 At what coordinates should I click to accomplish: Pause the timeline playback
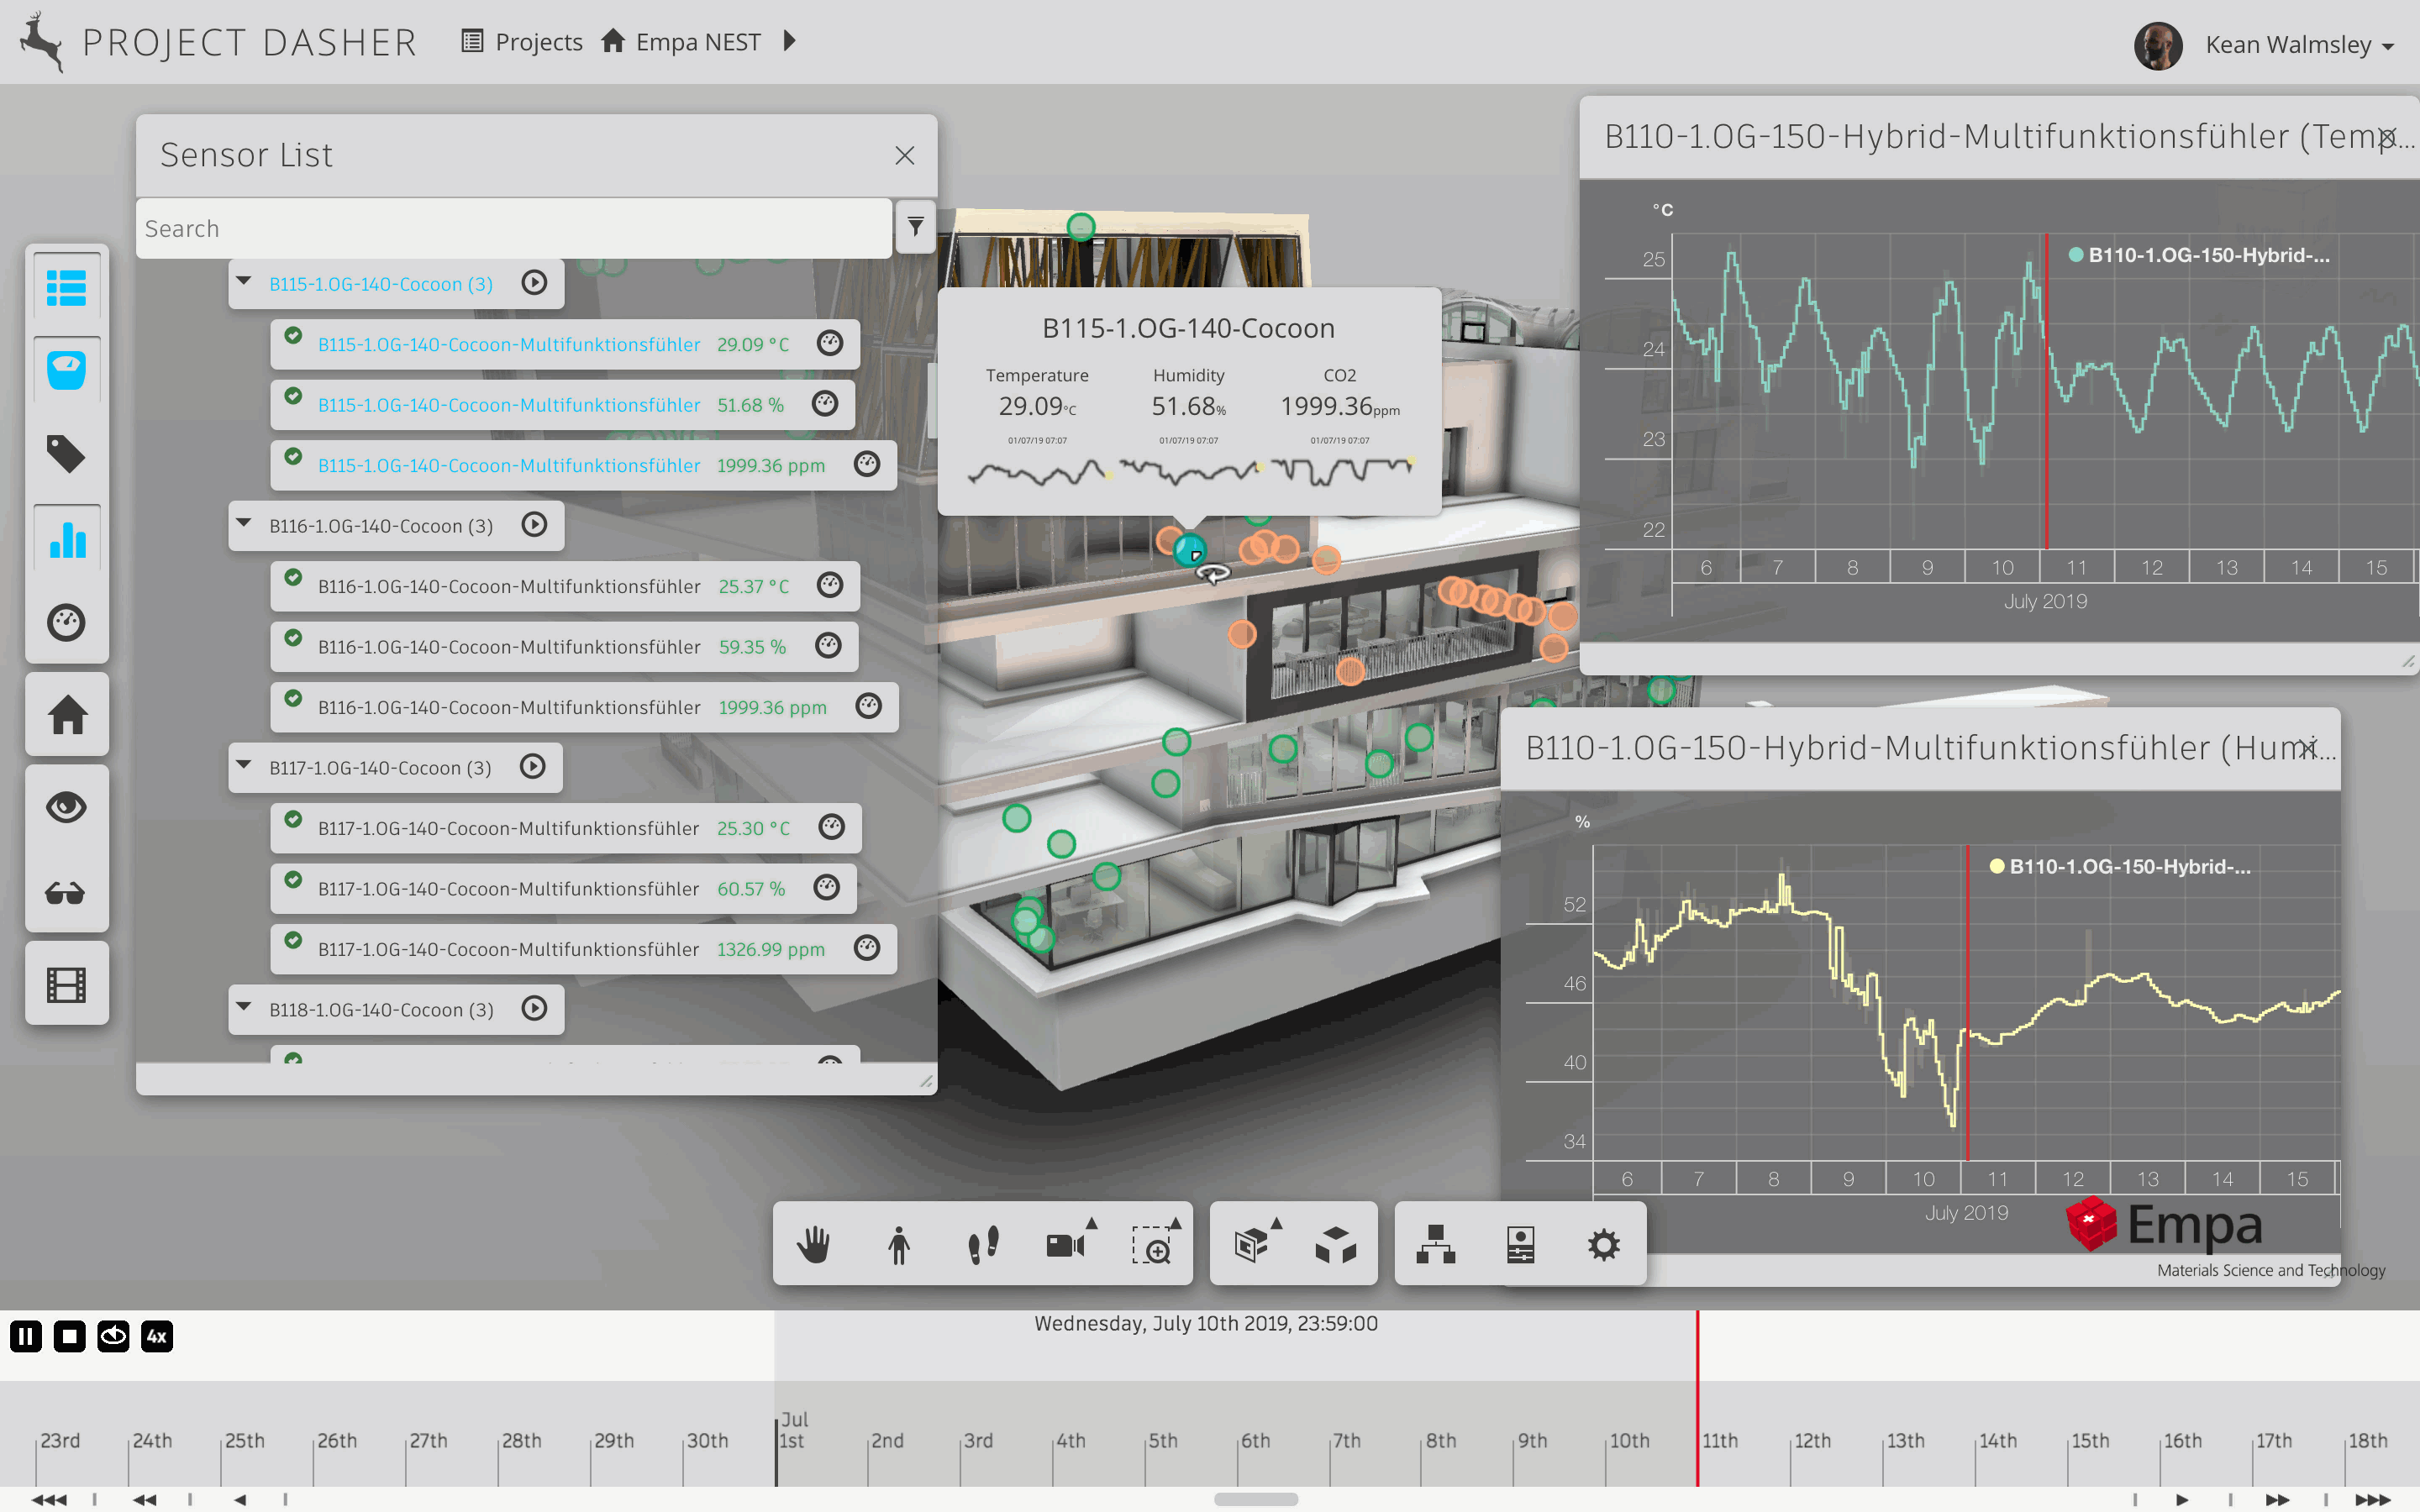click(x=26, y=1336)
